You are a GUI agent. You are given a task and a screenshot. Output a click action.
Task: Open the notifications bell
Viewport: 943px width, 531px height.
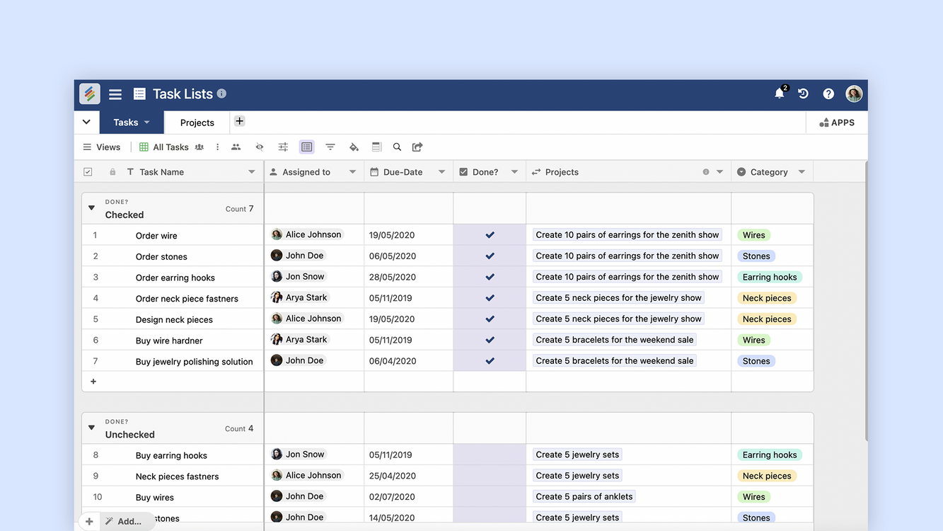click(779, 93)
